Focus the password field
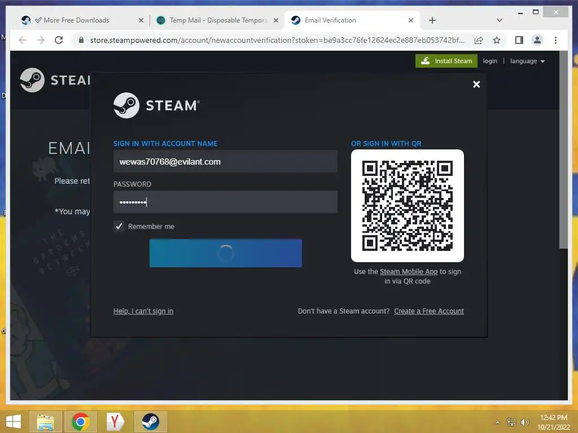578x433 pixels. click(225, 202)
